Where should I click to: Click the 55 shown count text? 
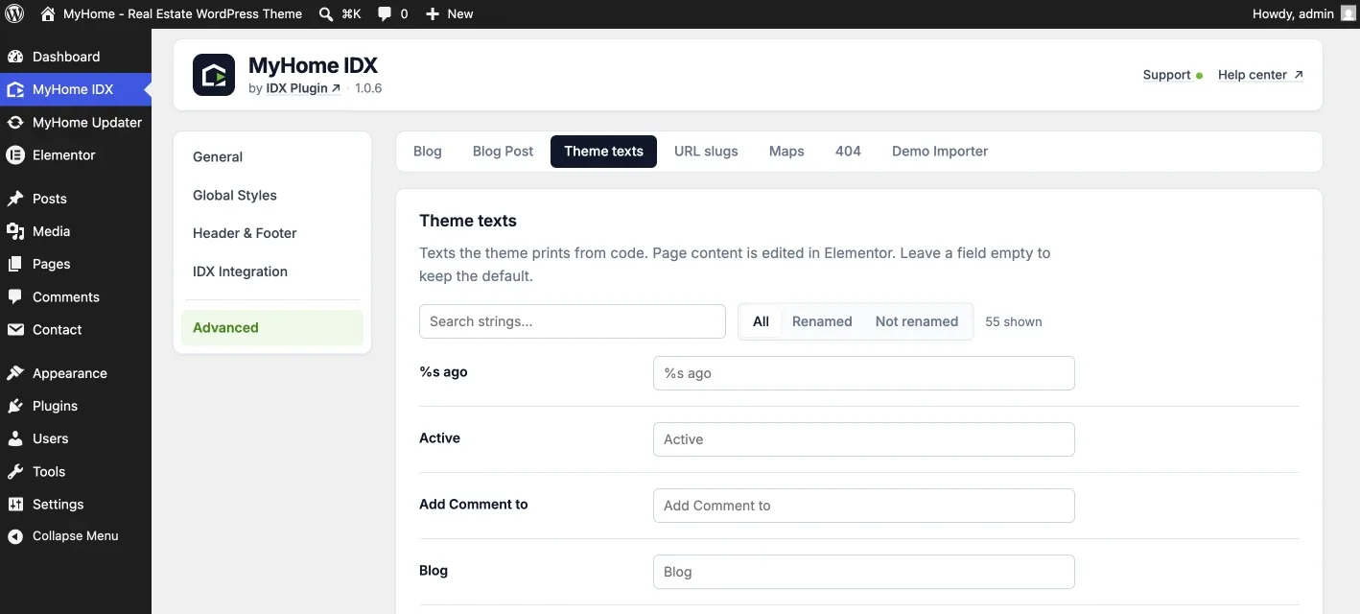(1014, 321)
